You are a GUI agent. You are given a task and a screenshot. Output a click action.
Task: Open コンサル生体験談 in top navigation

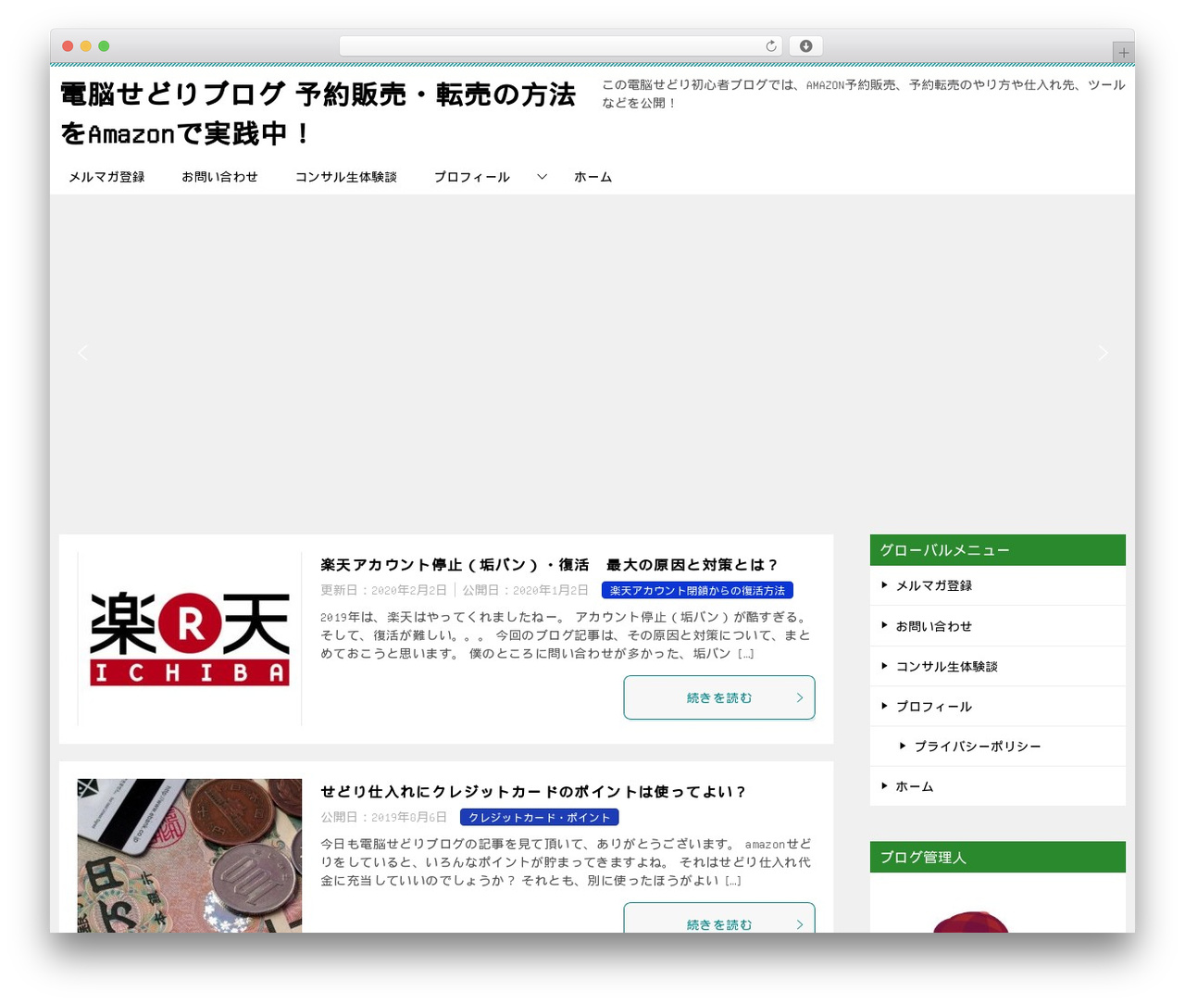[346, 177]
